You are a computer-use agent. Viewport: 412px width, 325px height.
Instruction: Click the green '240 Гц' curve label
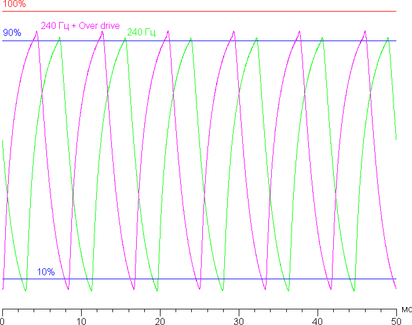141,32
